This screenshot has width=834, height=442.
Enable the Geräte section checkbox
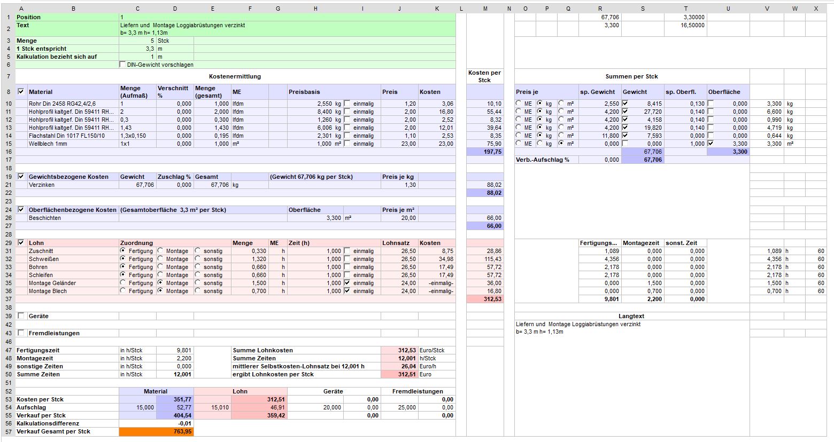[21, 316]
